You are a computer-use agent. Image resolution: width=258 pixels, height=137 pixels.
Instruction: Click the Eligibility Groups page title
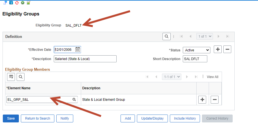tap(21, 14)
